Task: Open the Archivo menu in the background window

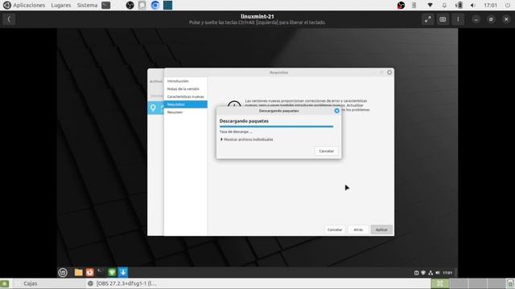Action: (x=156, y=81)
